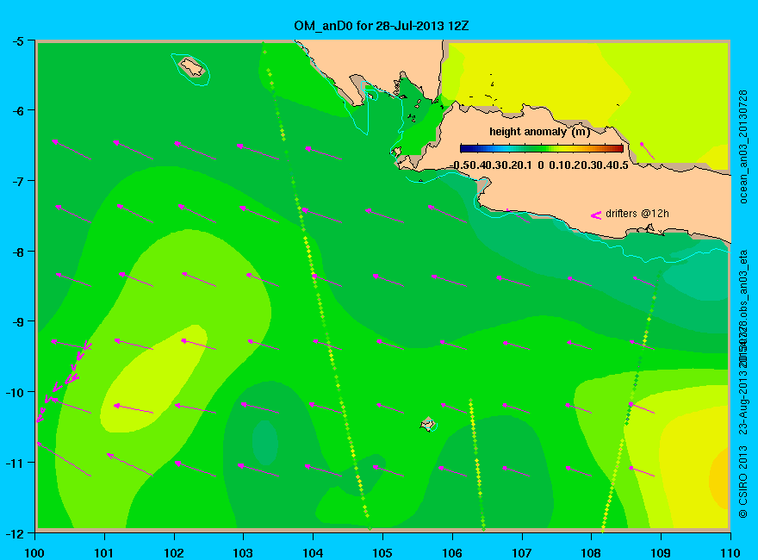This screenshot has height=560, width=758.
Task: Click the '23-Aug-2013' vertical date text
Action: point(743,401)
